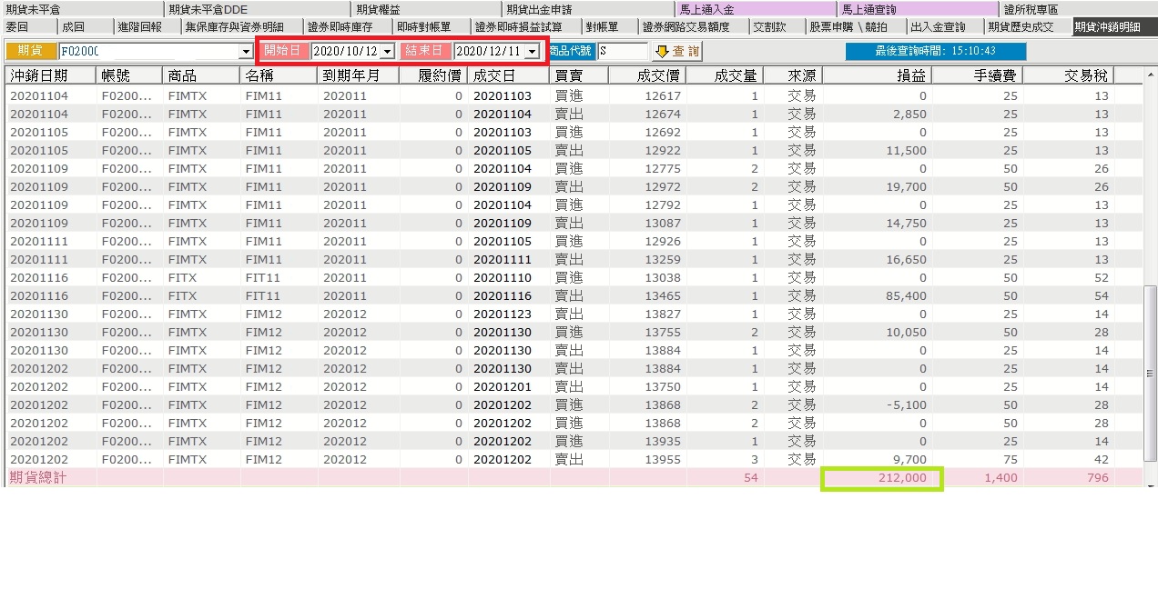The width and height of the screenshot is (1158, 589).
Task: Select the active 期貨沖銷明細 tab
Action: [x=1114, y=26]
